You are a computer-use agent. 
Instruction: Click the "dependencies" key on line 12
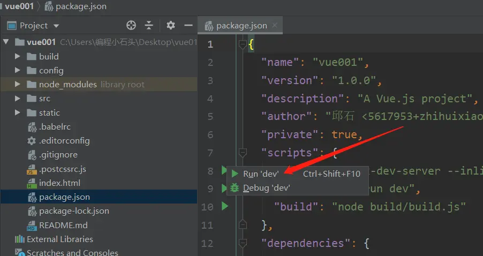pyautogui.click(x=306, y=243)
